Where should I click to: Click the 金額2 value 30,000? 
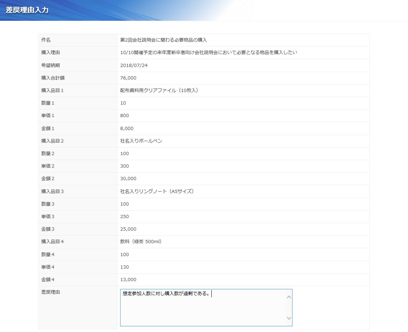[128, 179]
